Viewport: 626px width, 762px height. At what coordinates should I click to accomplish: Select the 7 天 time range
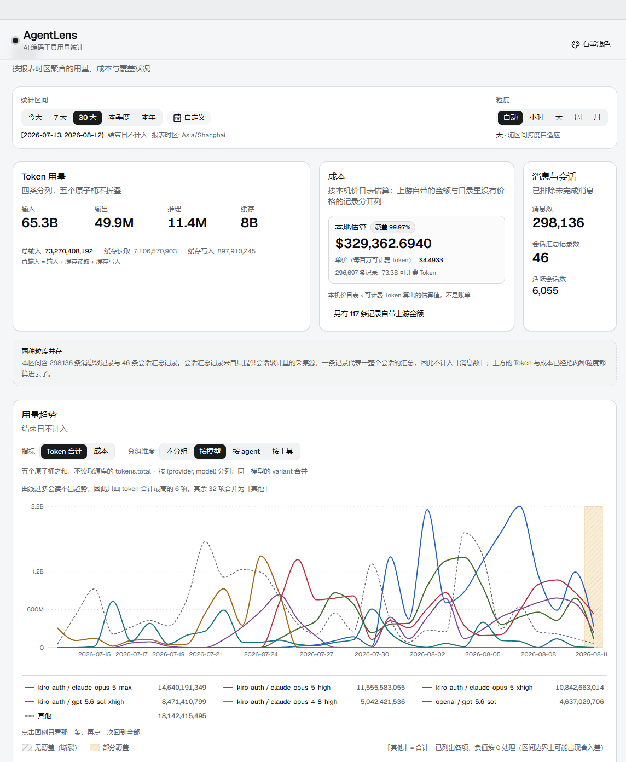pyautogui.click(x=60, y=117)
